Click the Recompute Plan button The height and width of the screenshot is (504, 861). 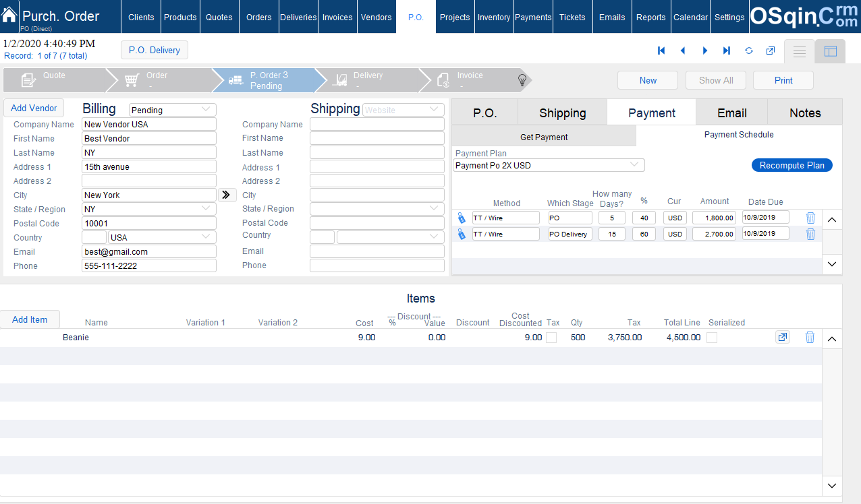[x=792, y=165]
